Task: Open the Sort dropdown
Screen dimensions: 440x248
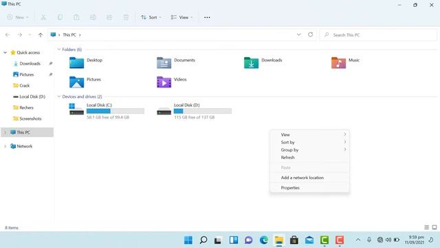Action: 151,17
